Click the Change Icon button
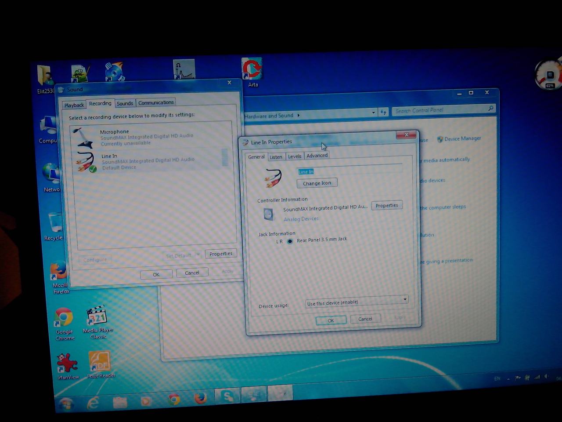The width and height of the screenshot is (562, 422). click(x=317, y=183)
